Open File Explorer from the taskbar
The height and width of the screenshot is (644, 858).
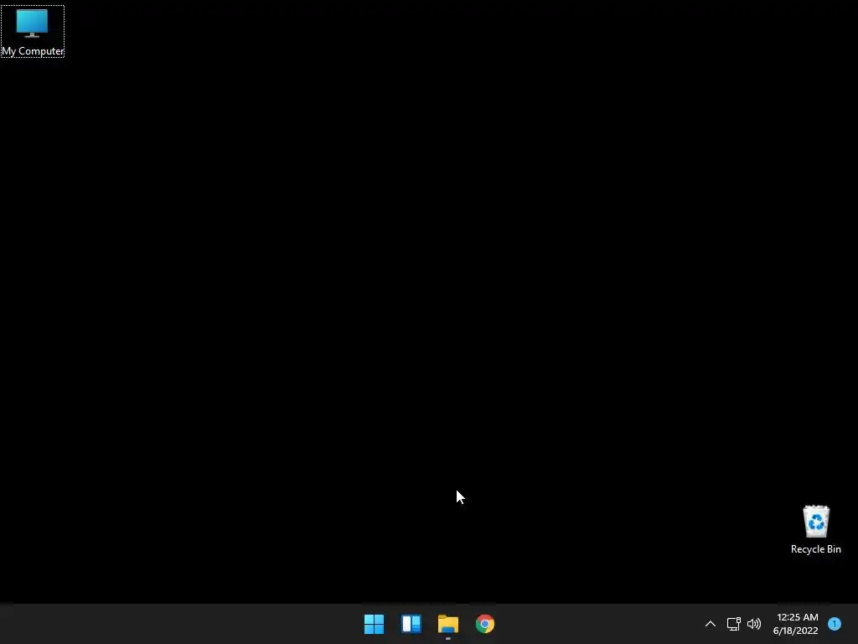448,624
